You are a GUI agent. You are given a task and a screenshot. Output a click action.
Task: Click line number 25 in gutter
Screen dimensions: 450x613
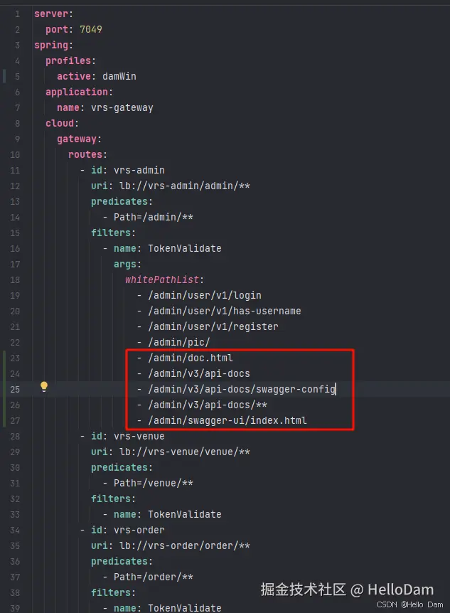[x=15, y=390]
